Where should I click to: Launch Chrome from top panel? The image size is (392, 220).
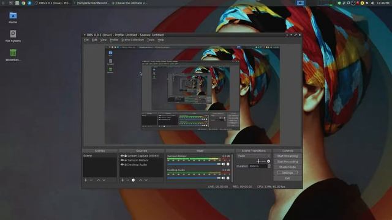[23, 3]
